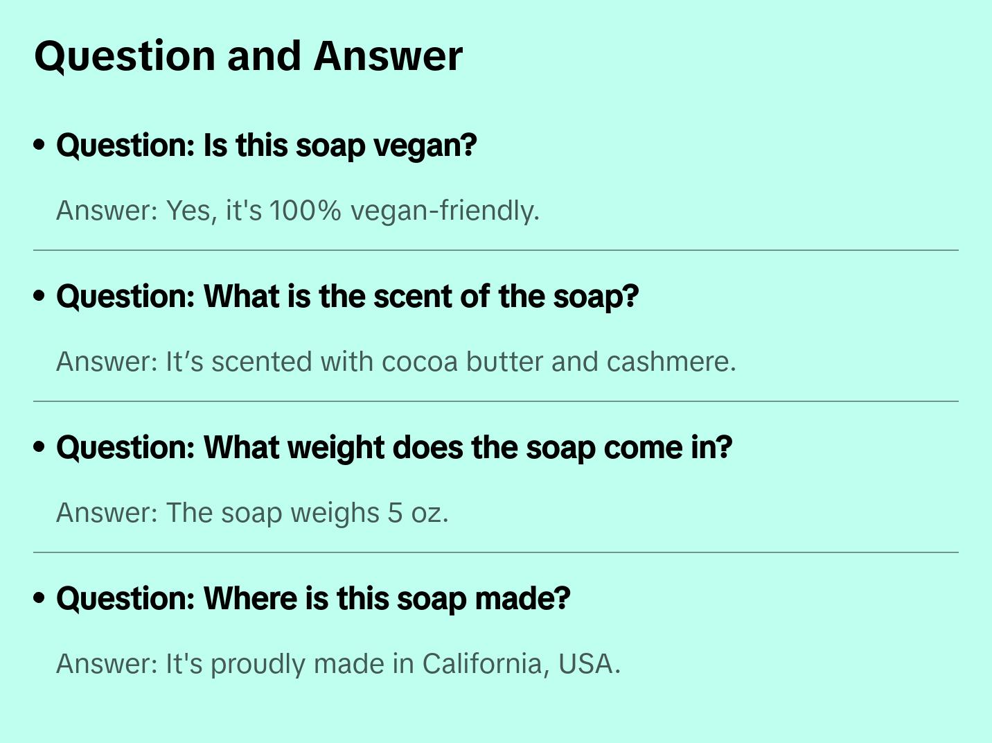Screen dimensions: 992x743
Task: Click the bullet beside the scent question
Action: click(39, 296)
